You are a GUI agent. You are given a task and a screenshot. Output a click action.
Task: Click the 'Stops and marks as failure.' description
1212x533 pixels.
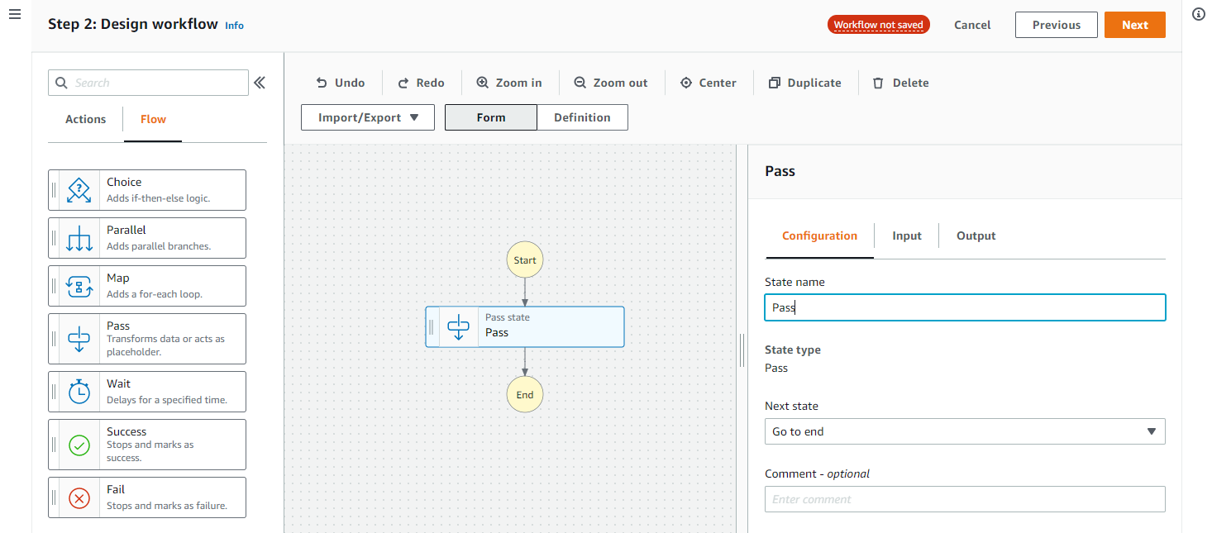coord(167,506)
